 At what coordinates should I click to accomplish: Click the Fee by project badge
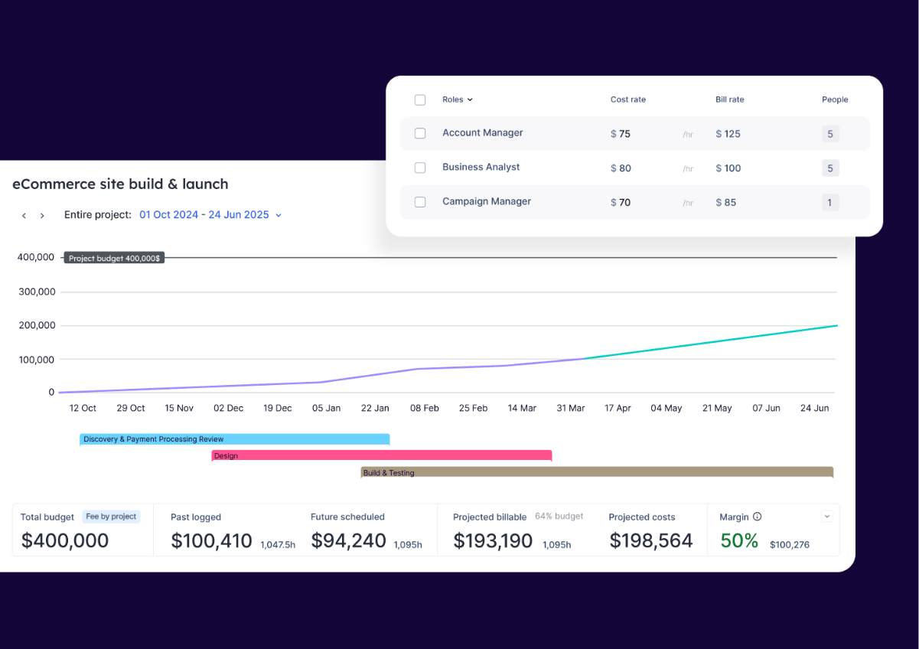coord(111,516)
